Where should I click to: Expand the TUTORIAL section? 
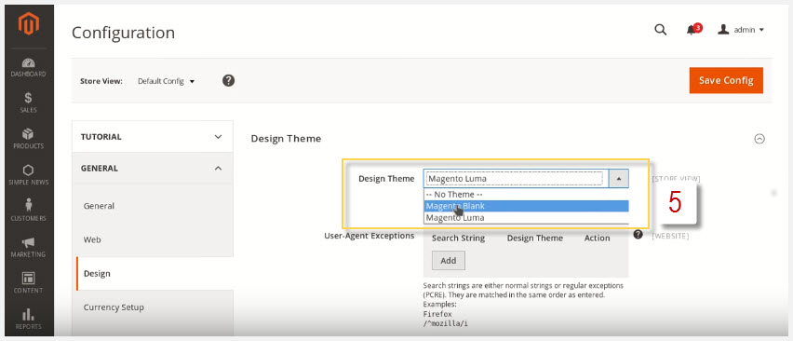click(x=153, y=137)
